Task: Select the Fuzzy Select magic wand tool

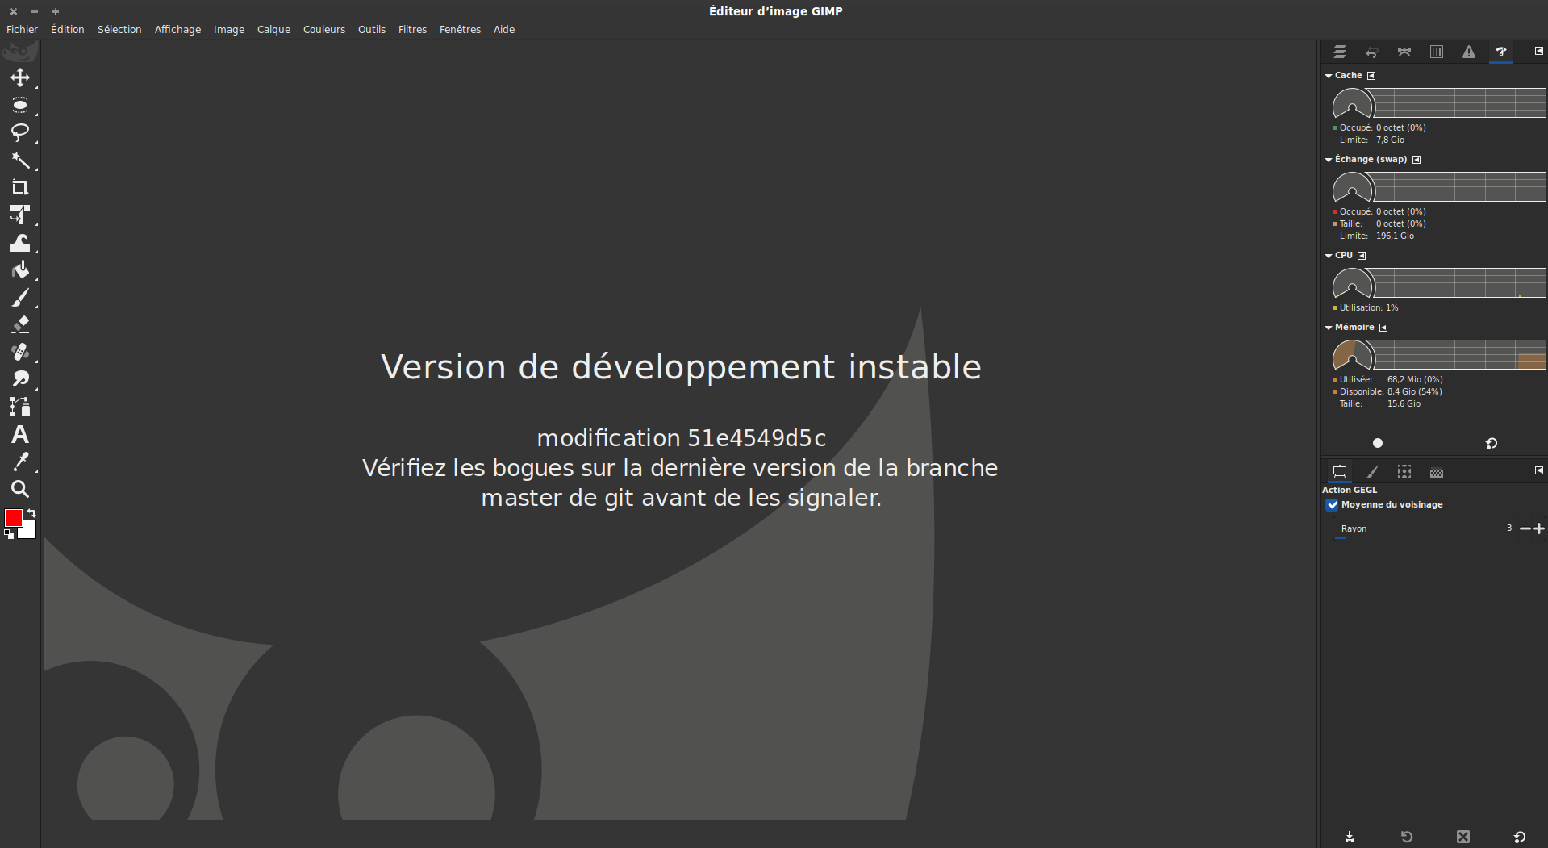Action: (20, 161)
